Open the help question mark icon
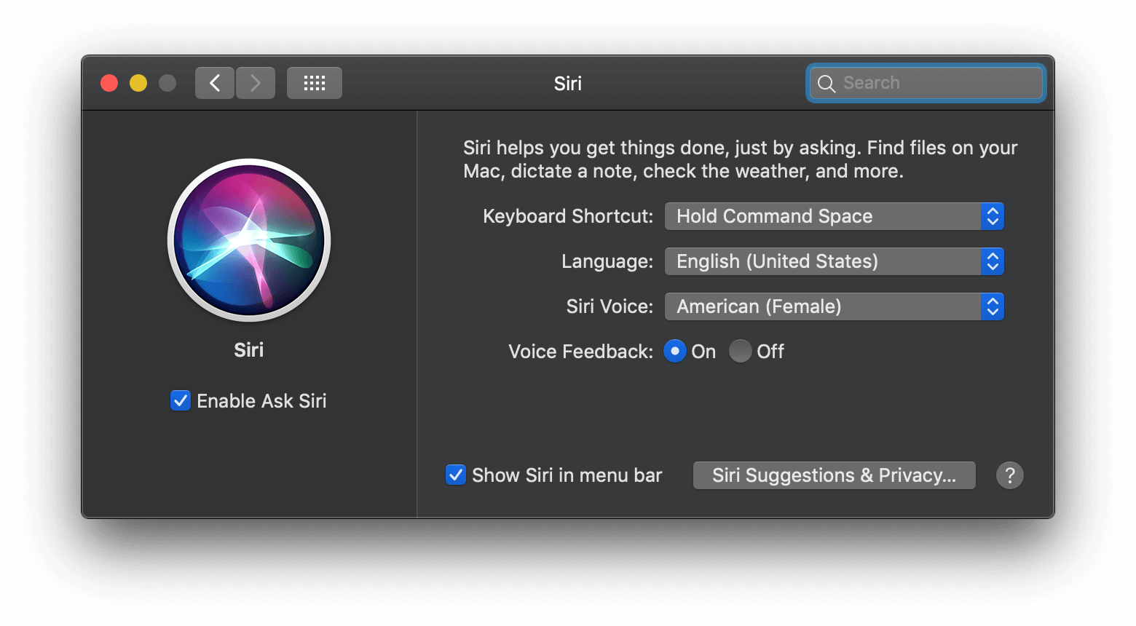The height and width of the screenshot is (626, 1136). [1009, 475]
